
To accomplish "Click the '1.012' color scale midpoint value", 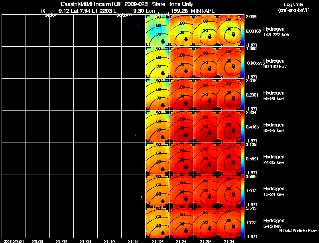I will pyautogui.click(x=251, y=191).
